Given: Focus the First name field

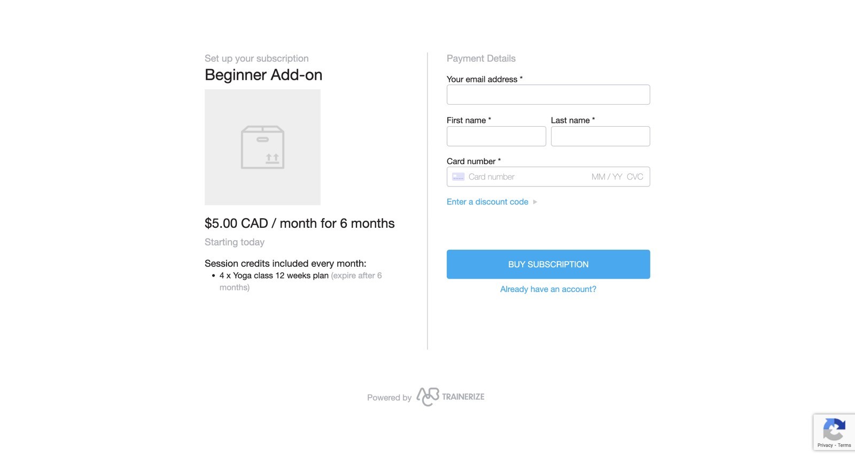Looking at the screenshot, I should point(496,136).
